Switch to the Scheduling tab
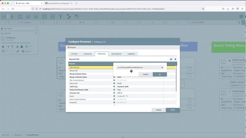The image size is (246, 138). click(88, 54)
